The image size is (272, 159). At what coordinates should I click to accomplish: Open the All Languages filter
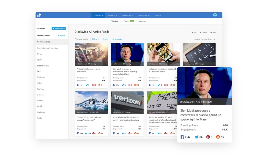[117, 39]
